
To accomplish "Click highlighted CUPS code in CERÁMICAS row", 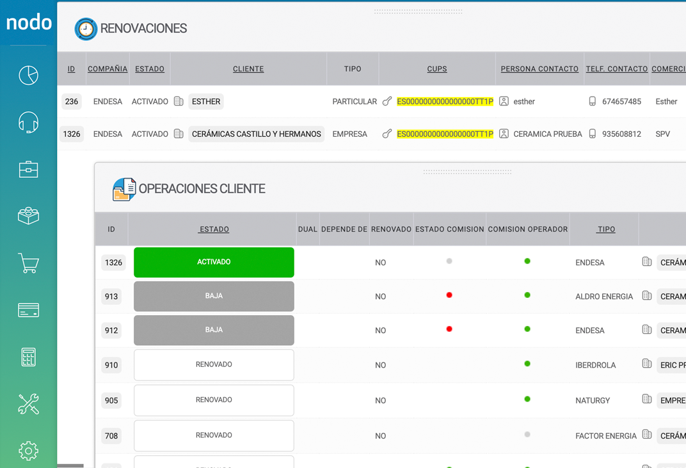I will 445,134.
